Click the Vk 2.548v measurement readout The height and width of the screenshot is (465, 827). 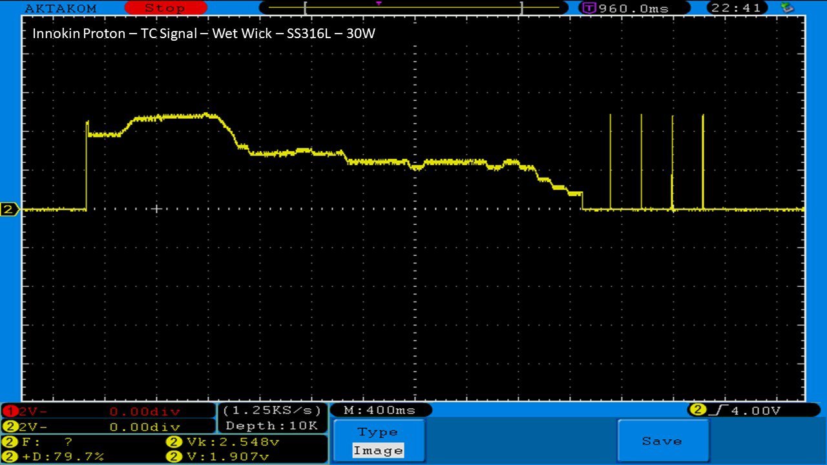pos(223,442)
